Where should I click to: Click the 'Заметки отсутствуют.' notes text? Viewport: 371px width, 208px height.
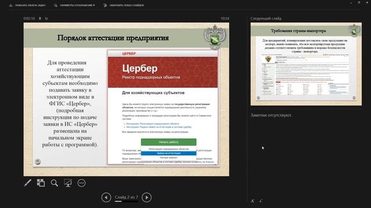tap(271, 116)
